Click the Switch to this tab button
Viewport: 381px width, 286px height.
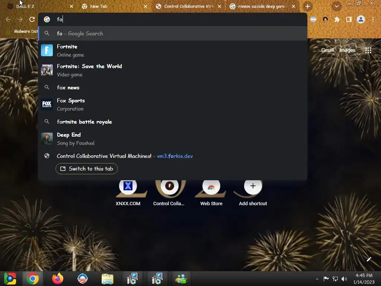(86, 169)
